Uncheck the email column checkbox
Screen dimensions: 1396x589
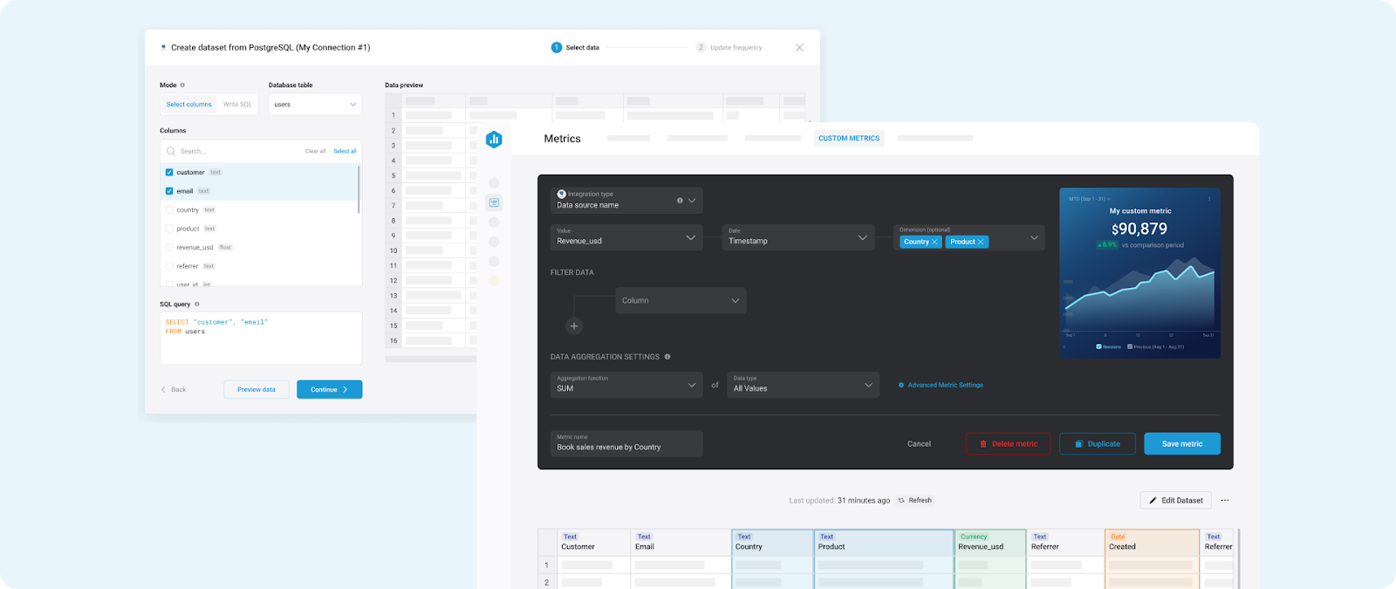pos(169,191)
